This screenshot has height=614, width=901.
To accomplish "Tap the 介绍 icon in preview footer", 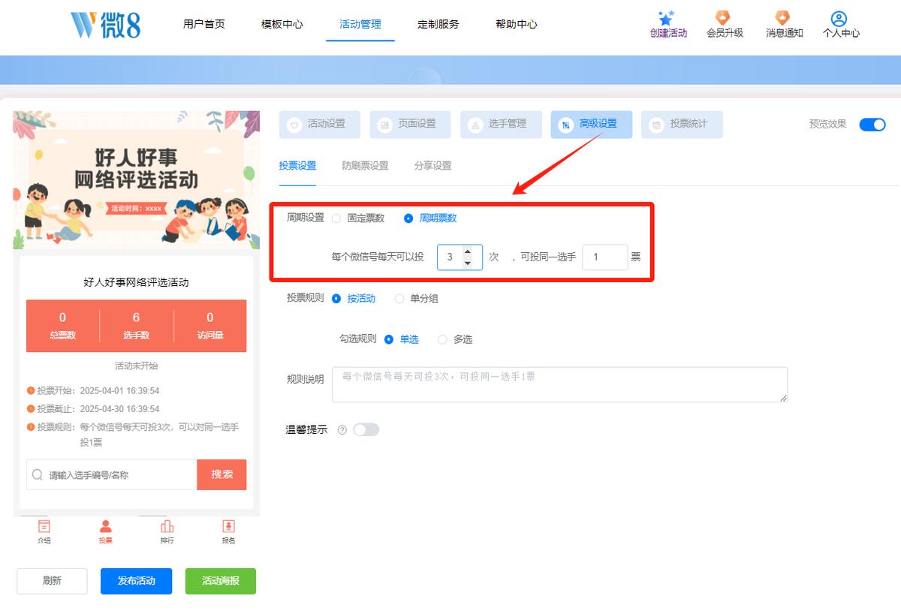I will click(44, 526).
